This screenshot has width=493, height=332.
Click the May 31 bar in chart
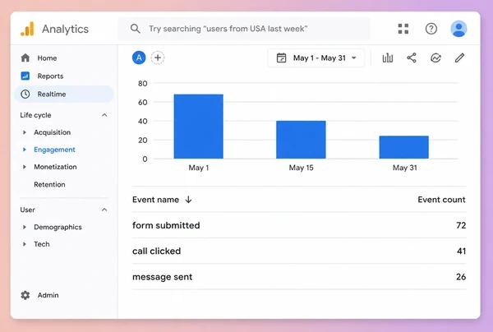403,147
